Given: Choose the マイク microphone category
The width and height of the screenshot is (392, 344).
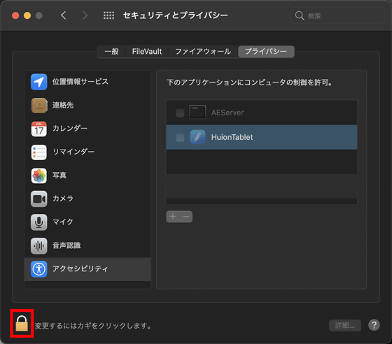Looking at the screenshot, I should click(x=87, y=222).
